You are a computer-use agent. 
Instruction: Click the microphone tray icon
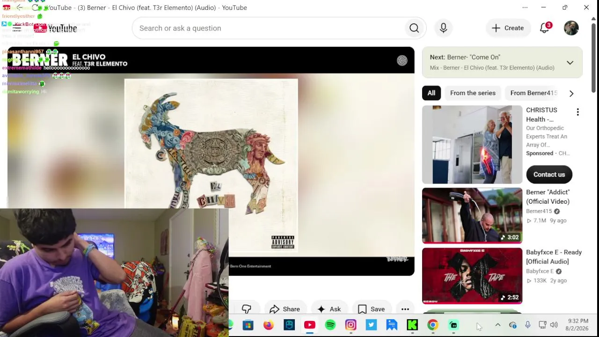527,325
